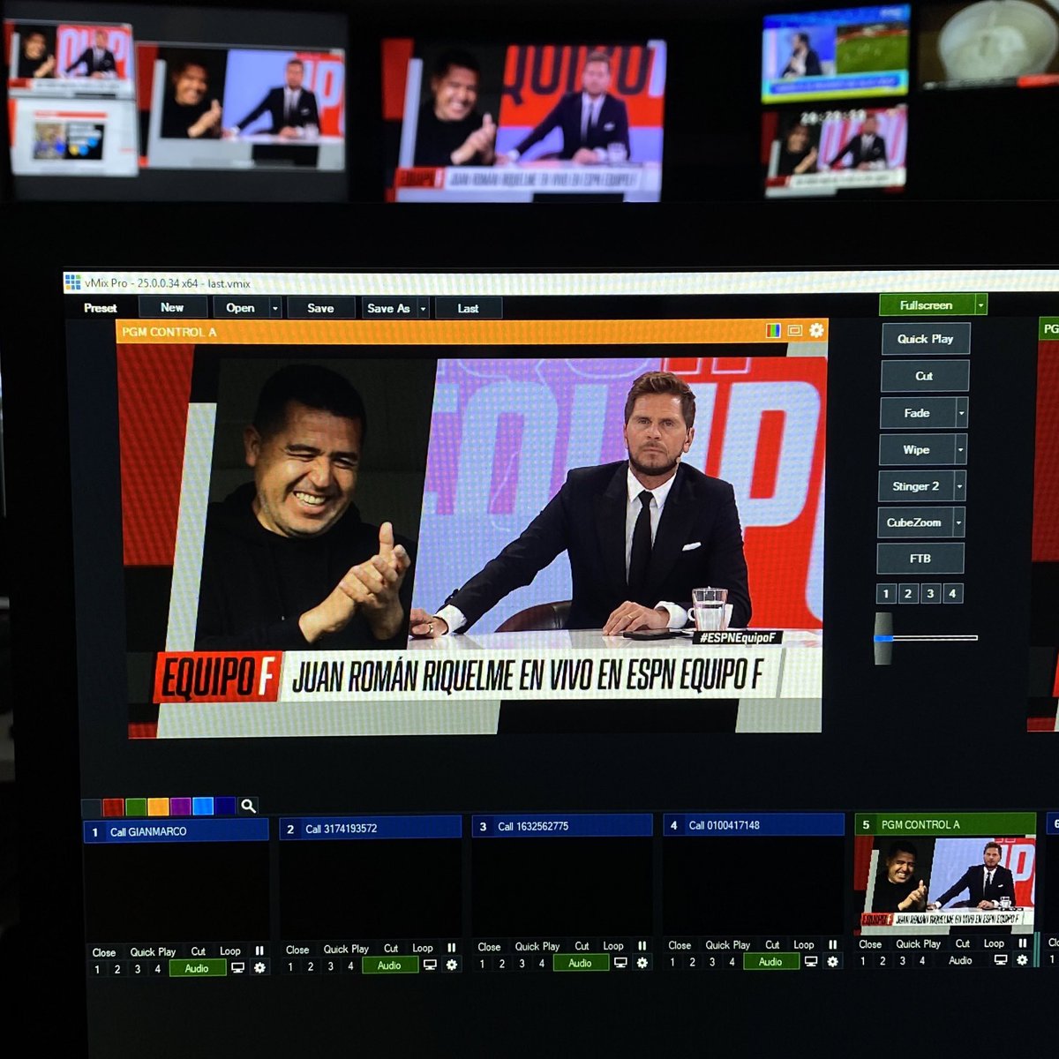Screen dimensions: 1059x1059
Task: Expand the dropdown arrow next to Open
Action: coord(274,308)
